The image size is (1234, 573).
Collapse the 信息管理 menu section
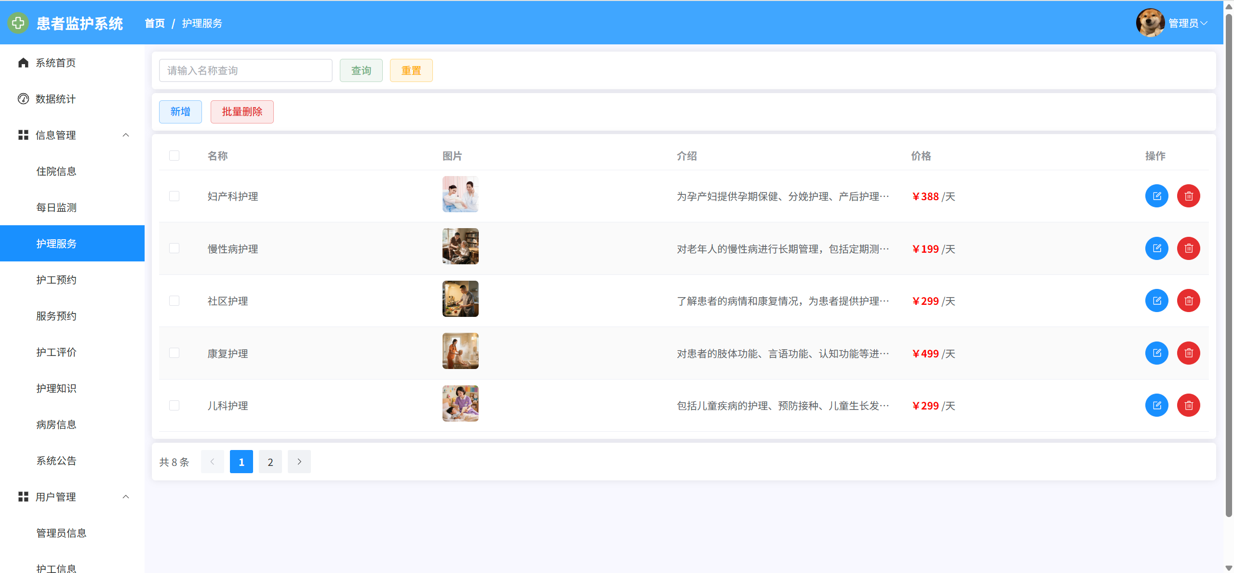pos(126,135)
